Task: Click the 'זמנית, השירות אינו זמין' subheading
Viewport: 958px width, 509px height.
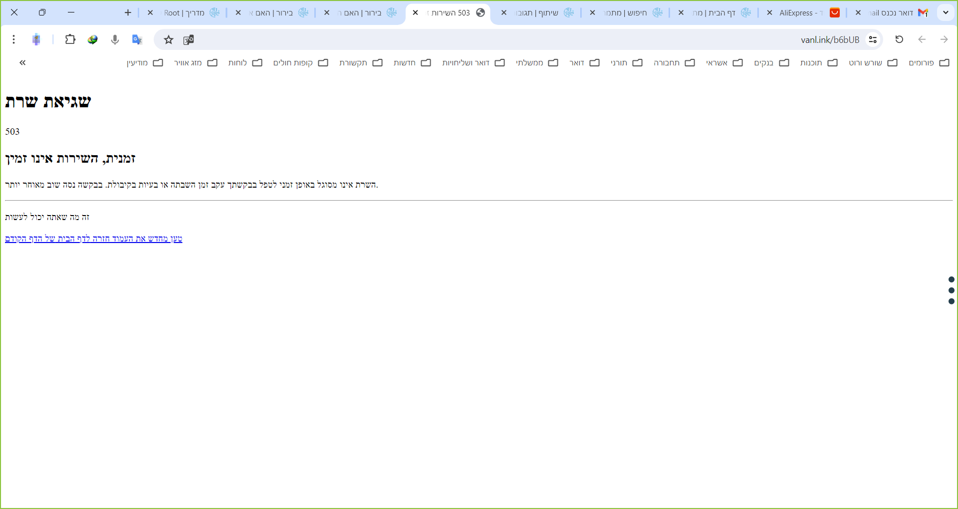Action: point(70,159)
